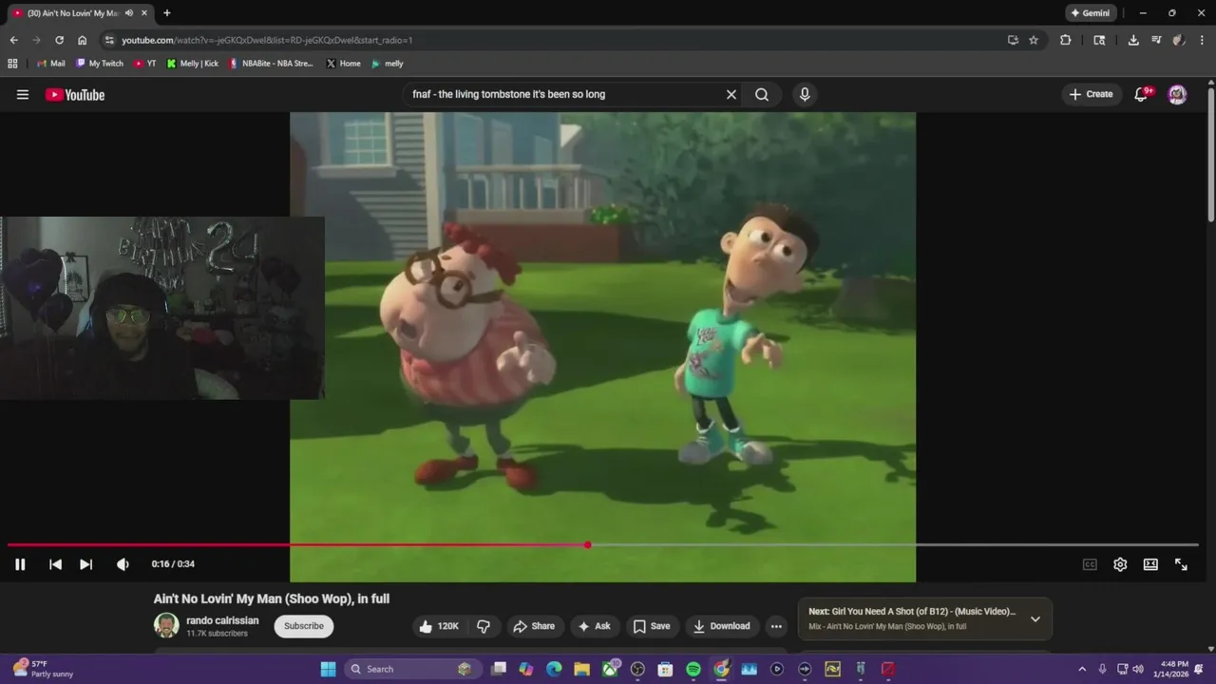Click the Ask button
This screenshot has width=1216, height=684.
click(594, 626)
